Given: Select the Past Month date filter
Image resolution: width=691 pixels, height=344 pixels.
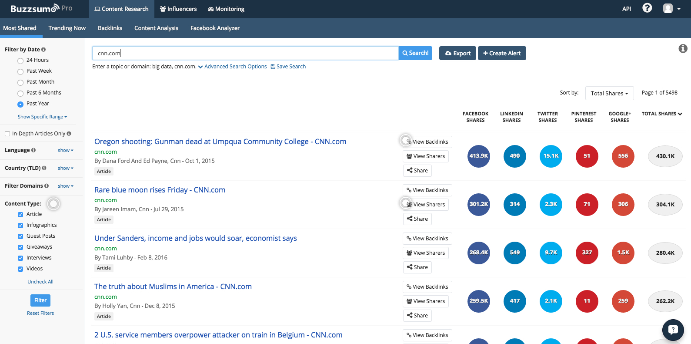Looking at the screenshot, I should coord(20,82).
